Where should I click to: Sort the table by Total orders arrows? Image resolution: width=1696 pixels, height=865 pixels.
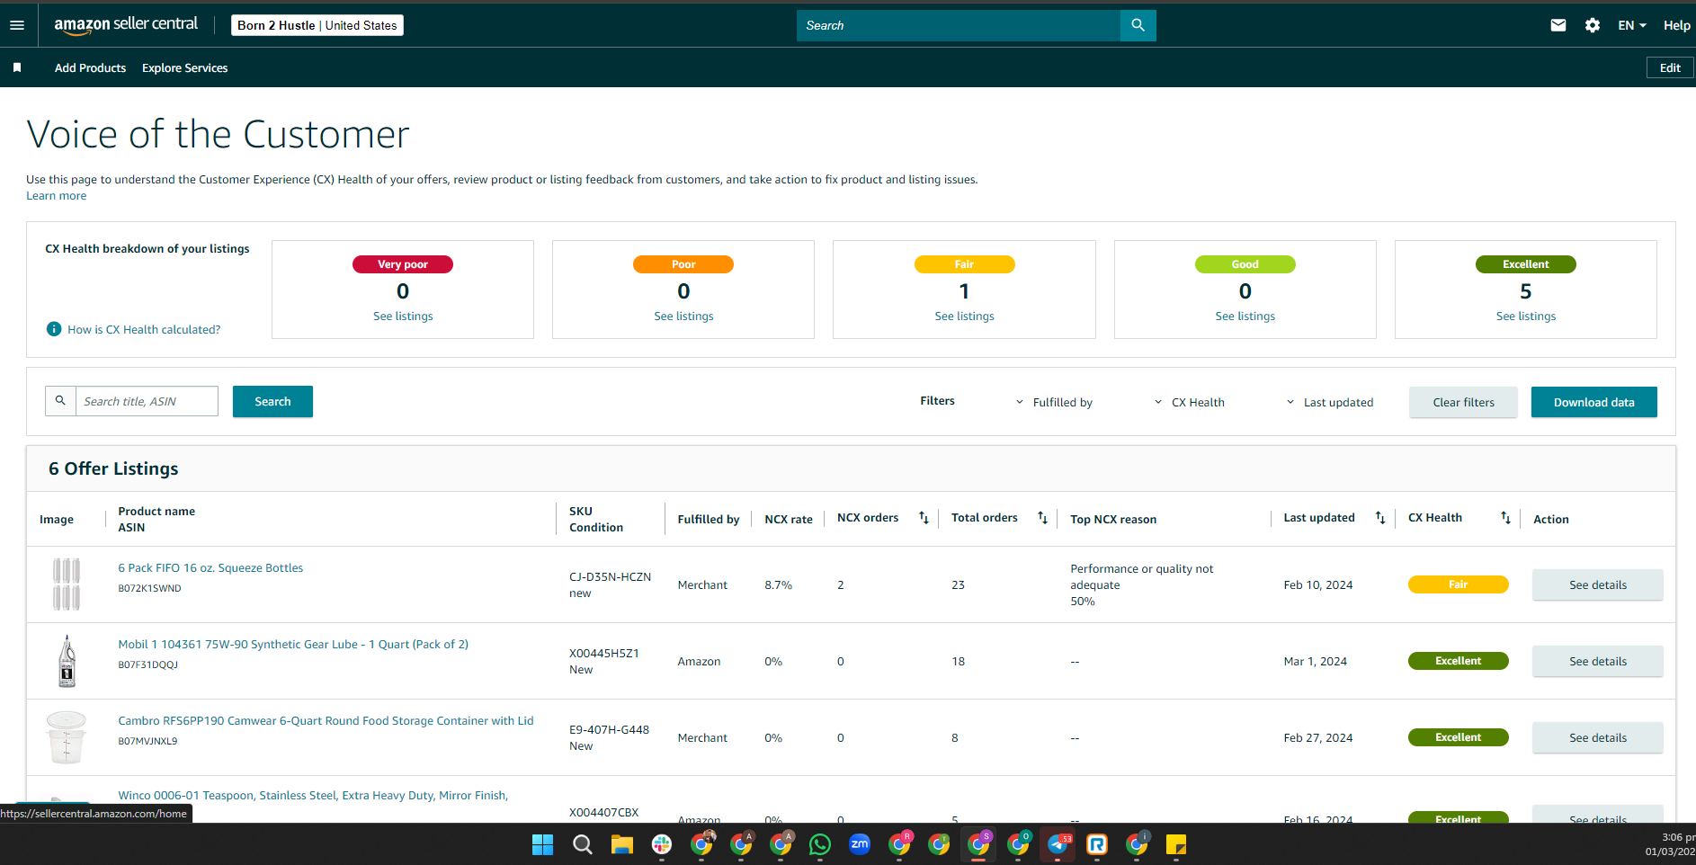(x=1042, y=518)
